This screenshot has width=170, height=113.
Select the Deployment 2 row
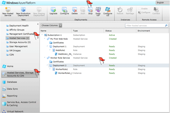point(109,66)
